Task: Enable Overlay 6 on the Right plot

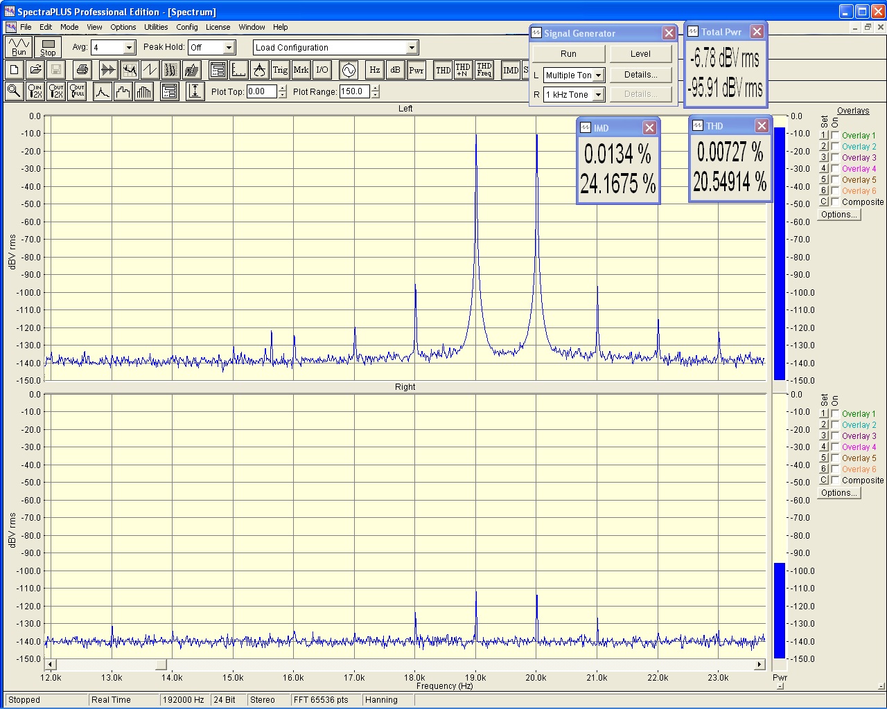Action: 836,469
